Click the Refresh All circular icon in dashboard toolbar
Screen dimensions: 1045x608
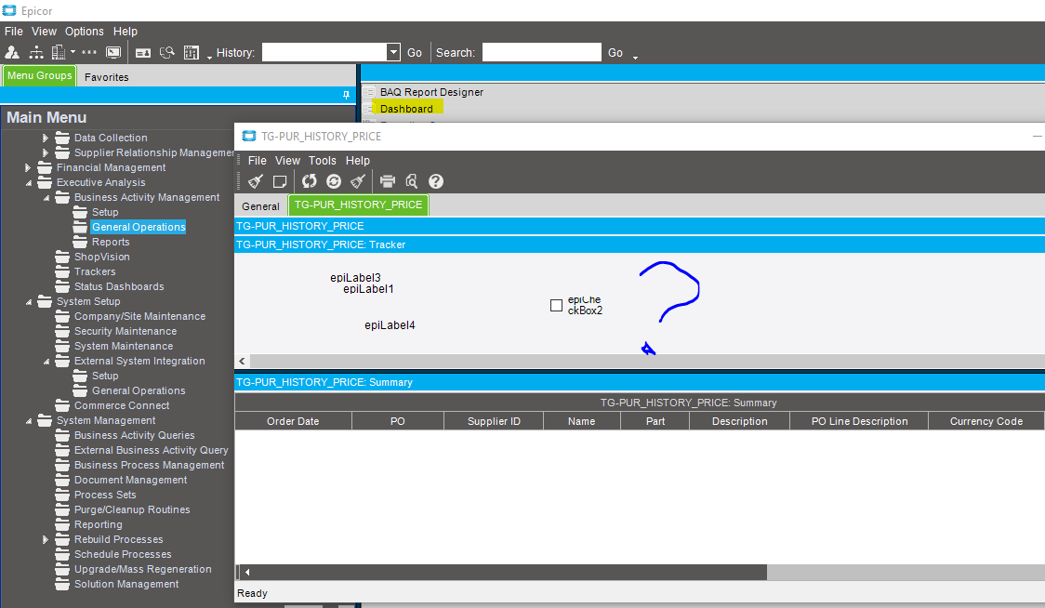[x=334, y=181]
